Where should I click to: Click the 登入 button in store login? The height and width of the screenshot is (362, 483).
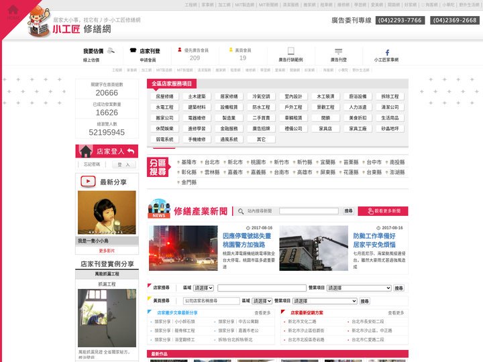(124, 165)
